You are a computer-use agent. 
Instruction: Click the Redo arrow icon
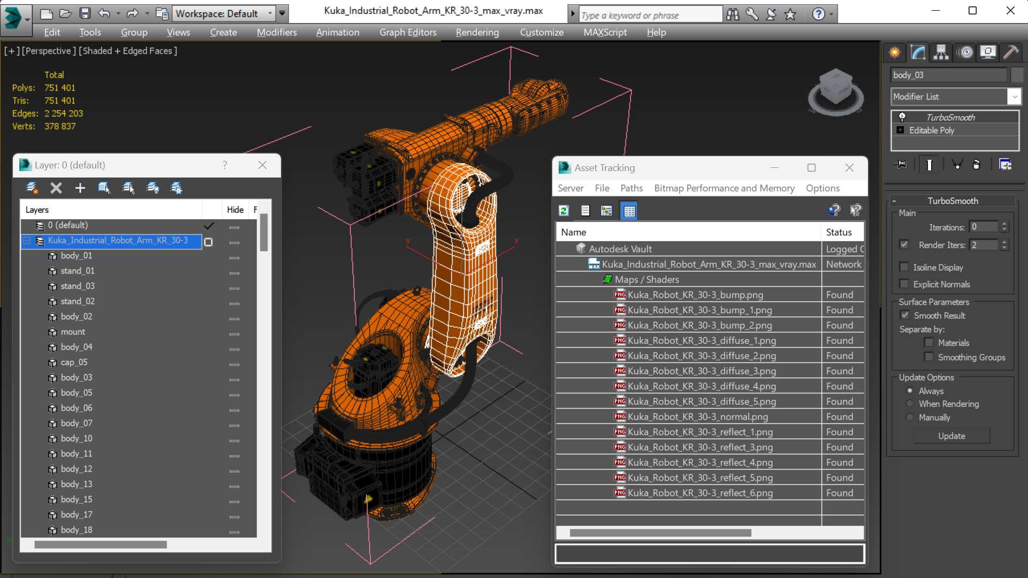[132, 13]
